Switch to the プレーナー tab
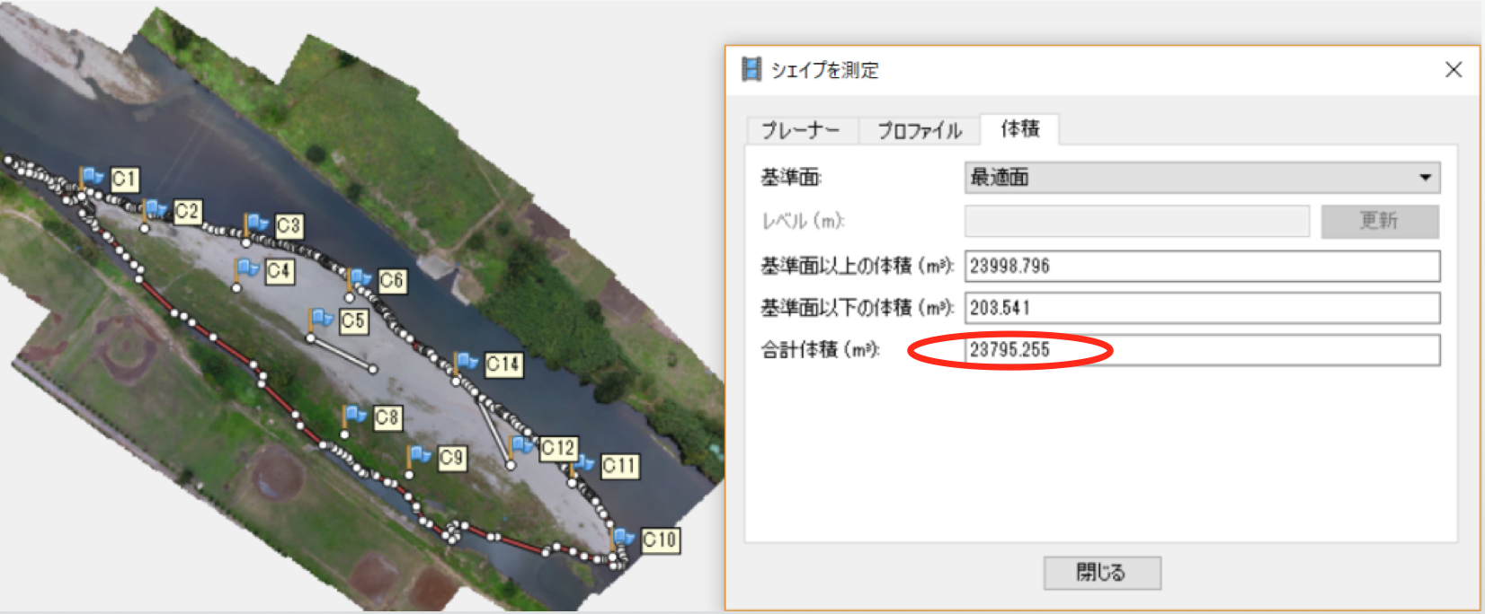The width and height of the screenshot is (1485, 614). coord(800,130)
